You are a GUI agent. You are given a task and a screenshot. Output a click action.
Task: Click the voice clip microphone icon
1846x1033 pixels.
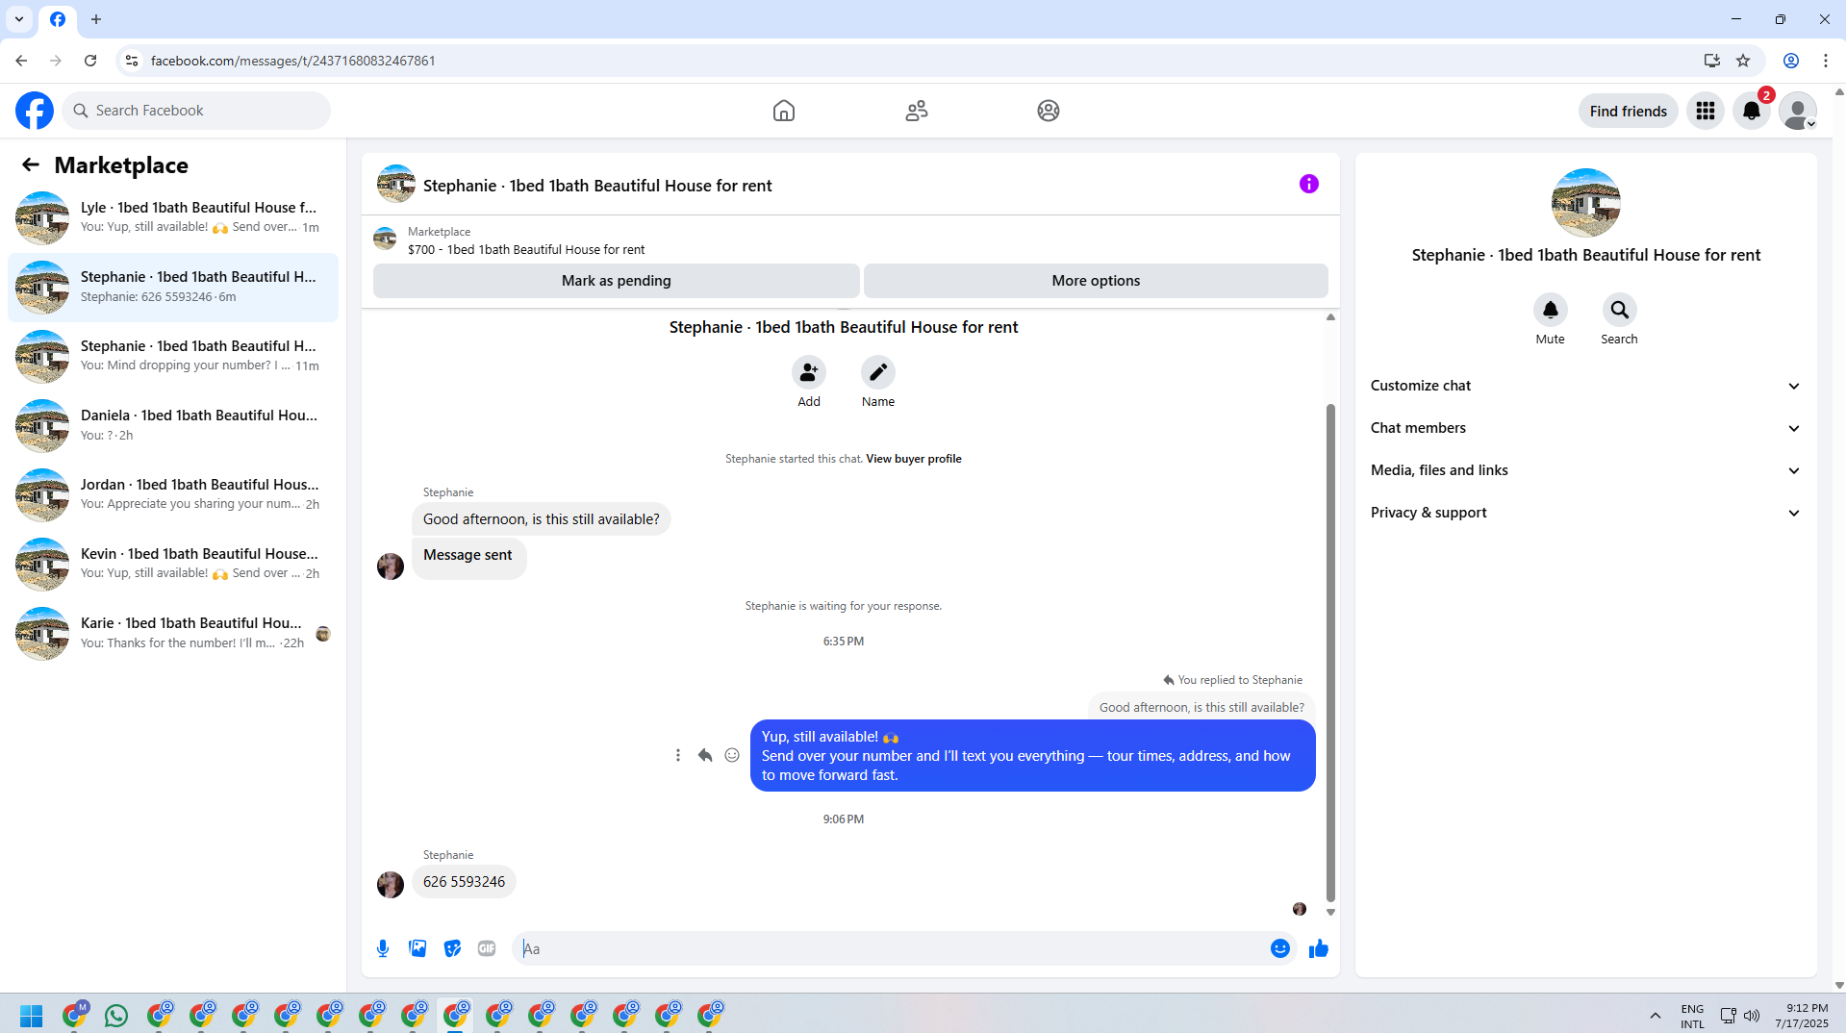point(383,948)
